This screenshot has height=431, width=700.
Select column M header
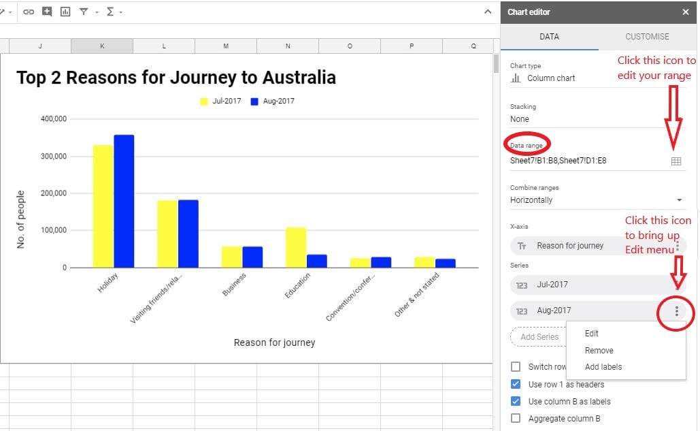[x=226, y=46]
